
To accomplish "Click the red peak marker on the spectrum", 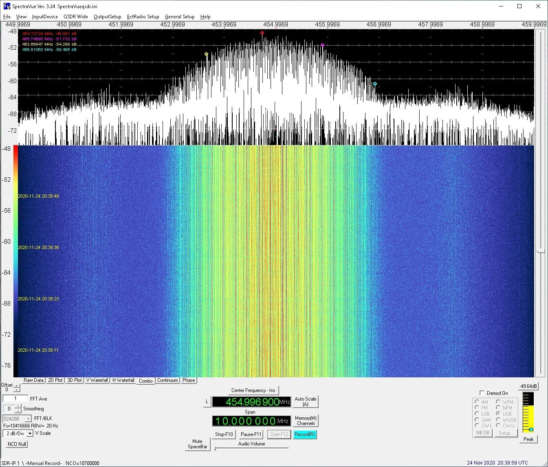I will (x=262, y=33).
